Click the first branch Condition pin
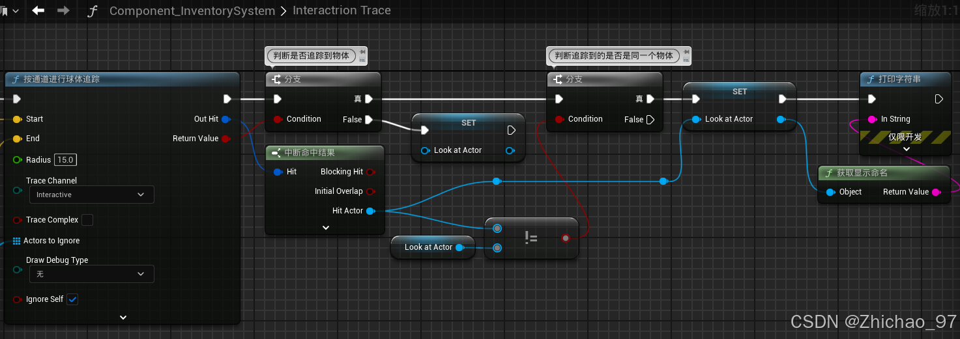This screenshot has width=960, height=339. tap(278, 119)
